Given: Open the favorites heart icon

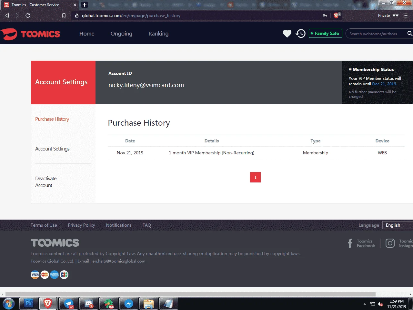Looking at the screenshot, I should coord(287,34).
